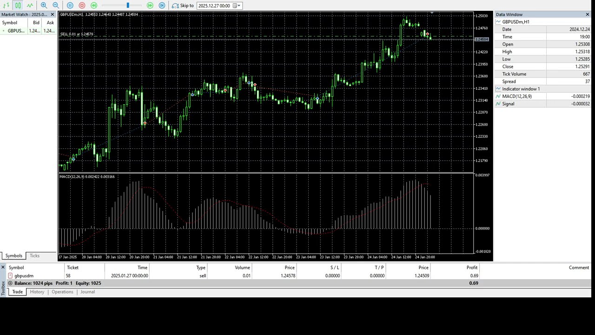This screenshot has height=335, width=595.
Task: Click the current price label on the price axis
Action: 482,40
